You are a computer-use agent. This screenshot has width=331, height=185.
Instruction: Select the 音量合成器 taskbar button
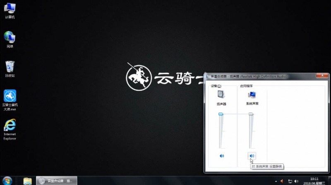(57, 181)
